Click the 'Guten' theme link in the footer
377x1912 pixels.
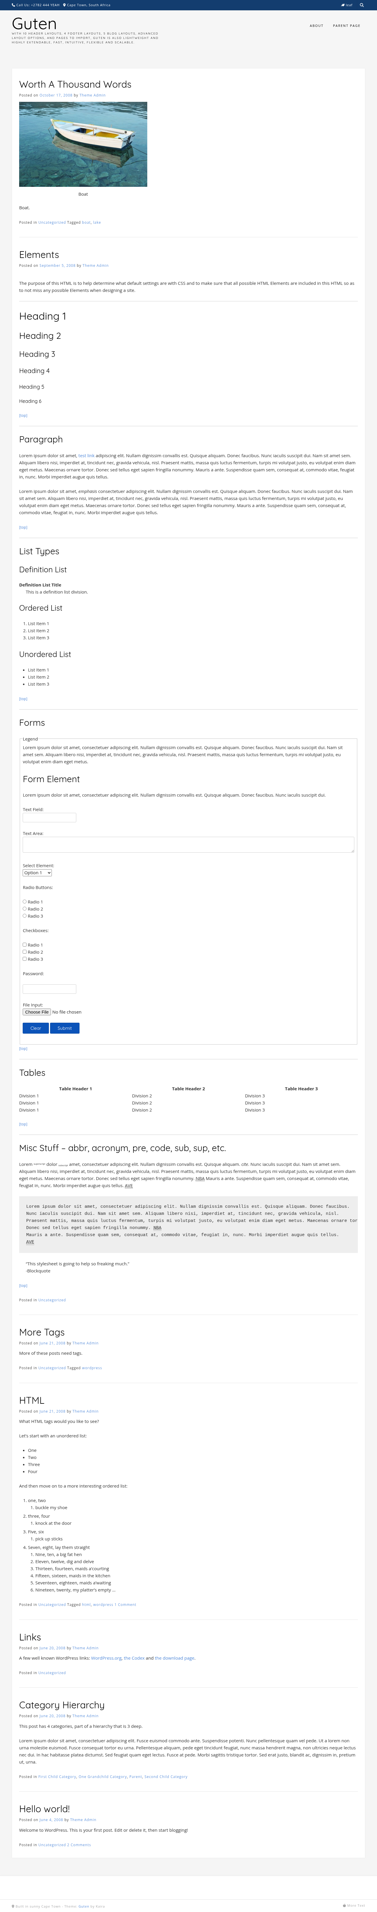[x=84, y=1906]
